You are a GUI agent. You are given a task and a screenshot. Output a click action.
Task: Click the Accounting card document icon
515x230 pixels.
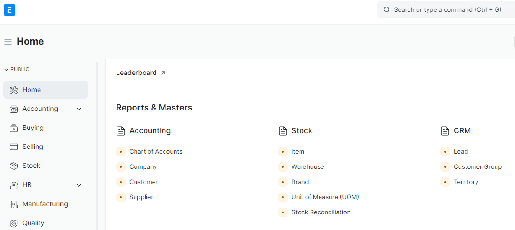pyautogui.click(x=121, y=131)
